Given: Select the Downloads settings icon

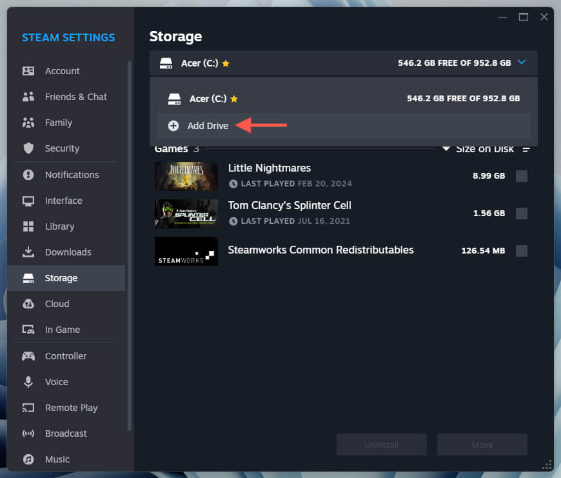Looking at the screenshot, I should pos(29,252).
